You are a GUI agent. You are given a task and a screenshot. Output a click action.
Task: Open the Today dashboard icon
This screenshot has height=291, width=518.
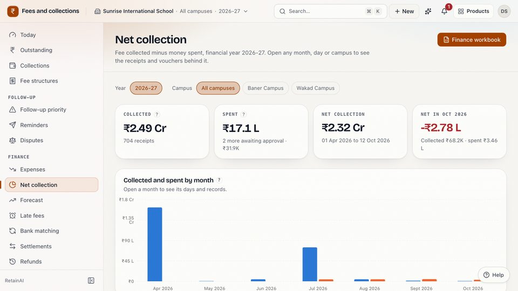pyautogui.click(x=12, y=34)
